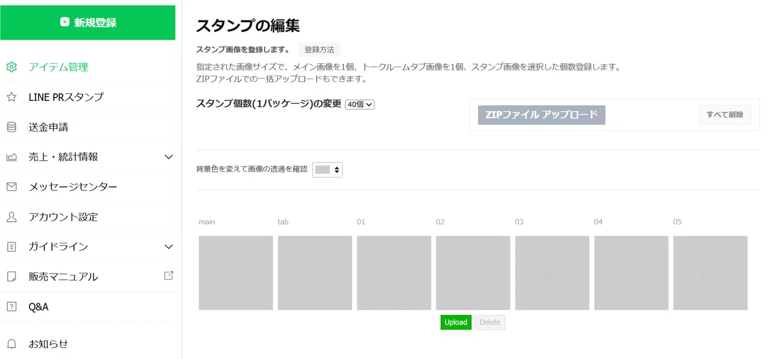Click the gear icon beside アイテム管理
This screenshot has width=767, height=359.
12,67
